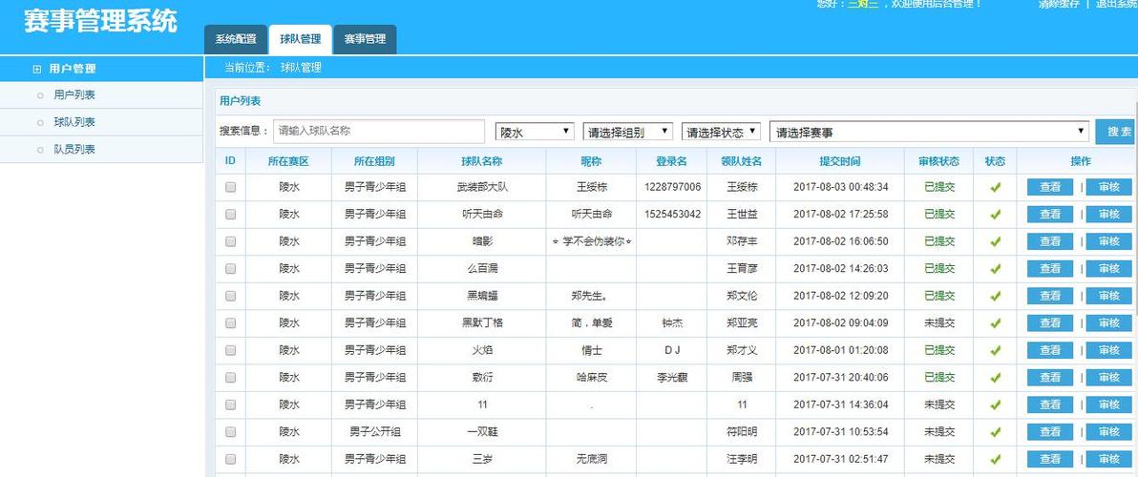Click bullet icon next to 球队列表

(x=40, y=123)
